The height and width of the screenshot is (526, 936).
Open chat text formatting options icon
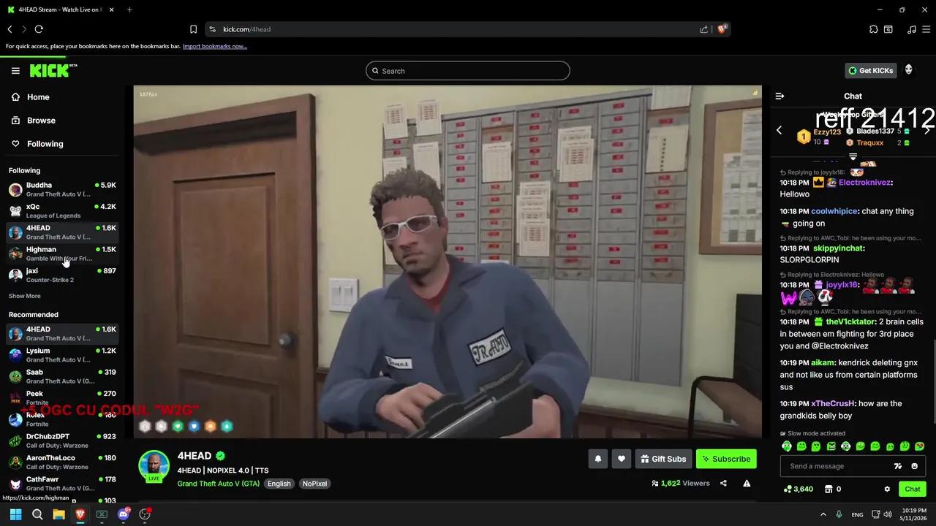point(898,466)
